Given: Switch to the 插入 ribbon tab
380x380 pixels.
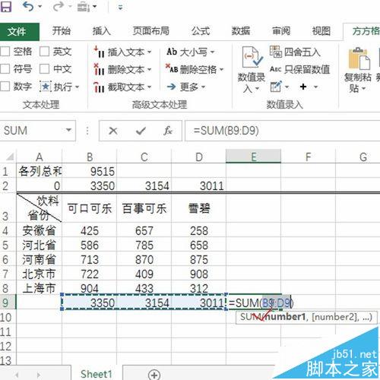Looking at the screenshot, I should [x=101, y=31].
